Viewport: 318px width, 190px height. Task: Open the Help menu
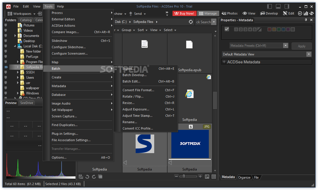coord(60,6)
